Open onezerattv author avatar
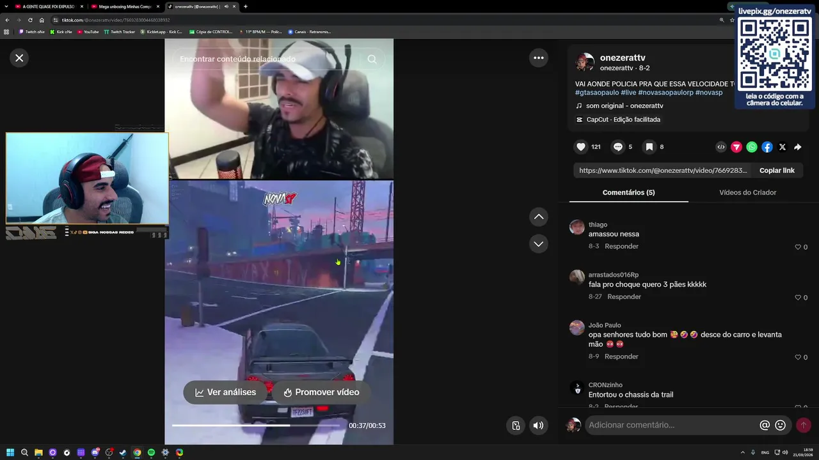819x460 pixels. click(x=585, y=62)
